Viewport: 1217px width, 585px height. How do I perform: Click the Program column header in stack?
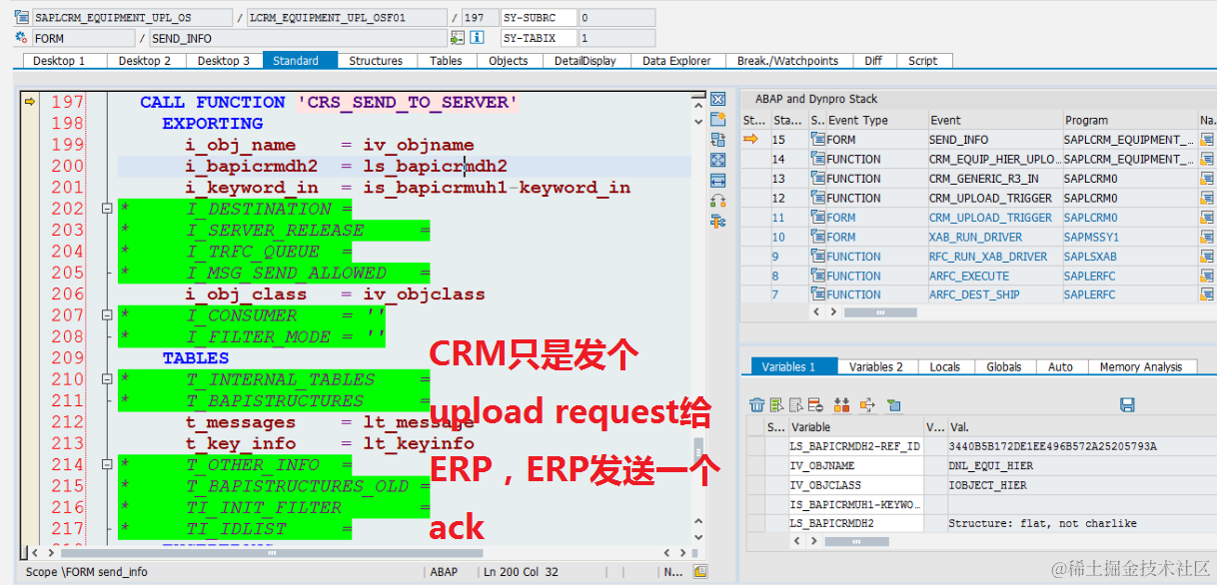coord(1130,120)
